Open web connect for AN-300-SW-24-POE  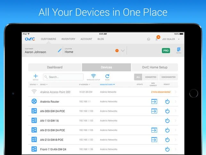154,111
